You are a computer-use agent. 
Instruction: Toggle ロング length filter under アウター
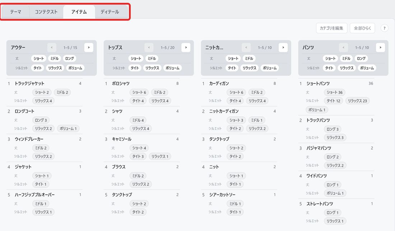[x=70, y=58]
